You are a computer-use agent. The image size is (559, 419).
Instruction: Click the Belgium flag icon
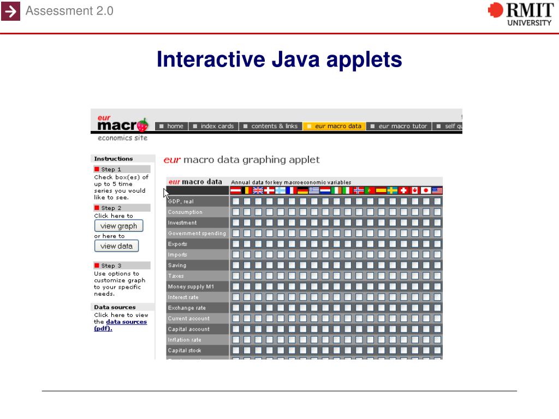(x=247, y=190)
